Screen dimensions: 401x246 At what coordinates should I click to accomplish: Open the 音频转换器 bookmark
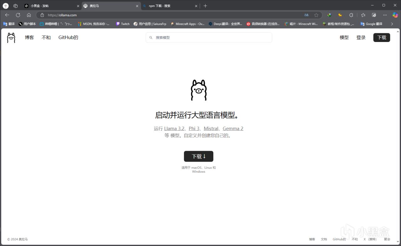pyautogui.click(x=263, y=24)
